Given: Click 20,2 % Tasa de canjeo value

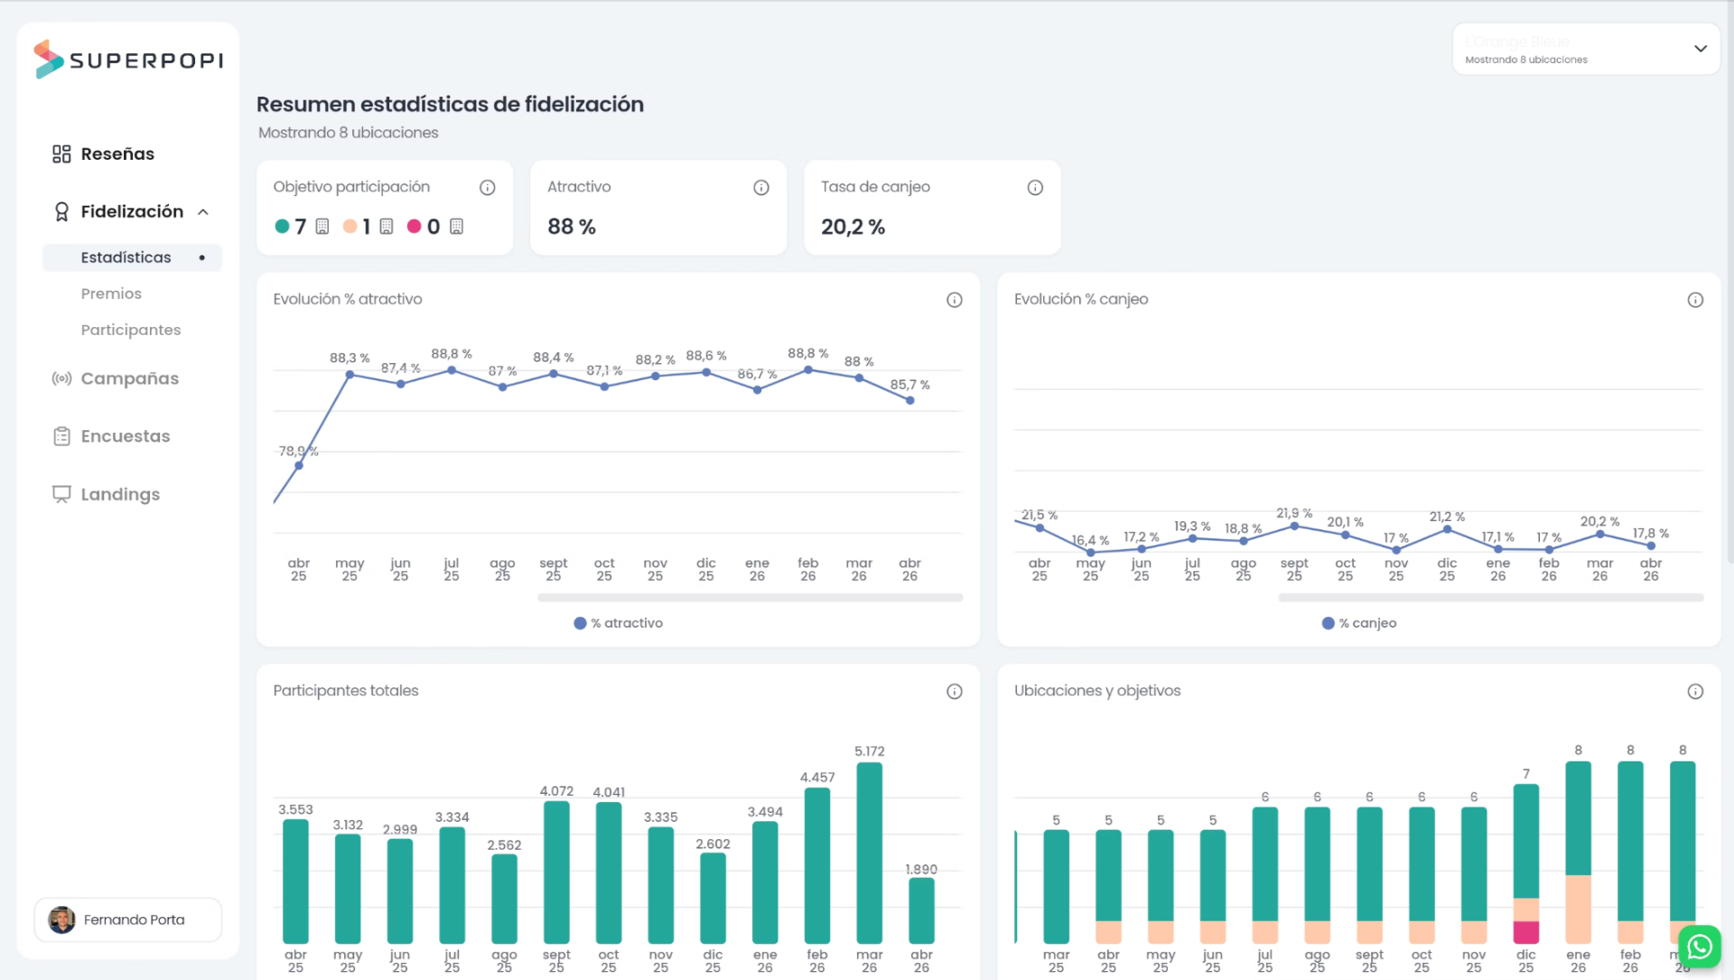Looking at the screenshot, I should point(853,227).
